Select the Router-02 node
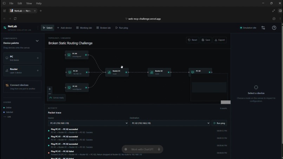 tap(159, 72)
